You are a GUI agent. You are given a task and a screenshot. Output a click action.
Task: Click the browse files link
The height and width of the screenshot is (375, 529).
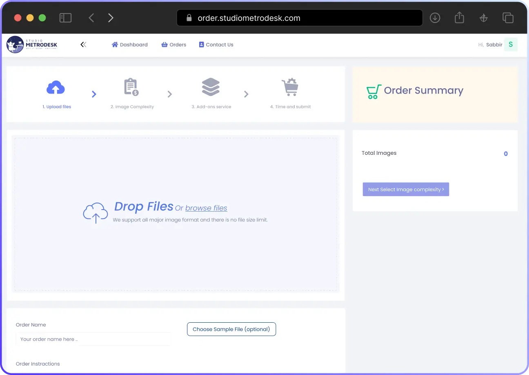coord(206,208)
